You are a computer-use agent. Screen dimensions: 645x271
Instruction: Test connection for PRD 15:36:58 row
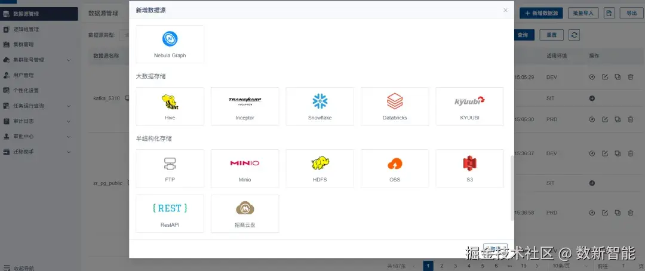[x=592, y=213]
